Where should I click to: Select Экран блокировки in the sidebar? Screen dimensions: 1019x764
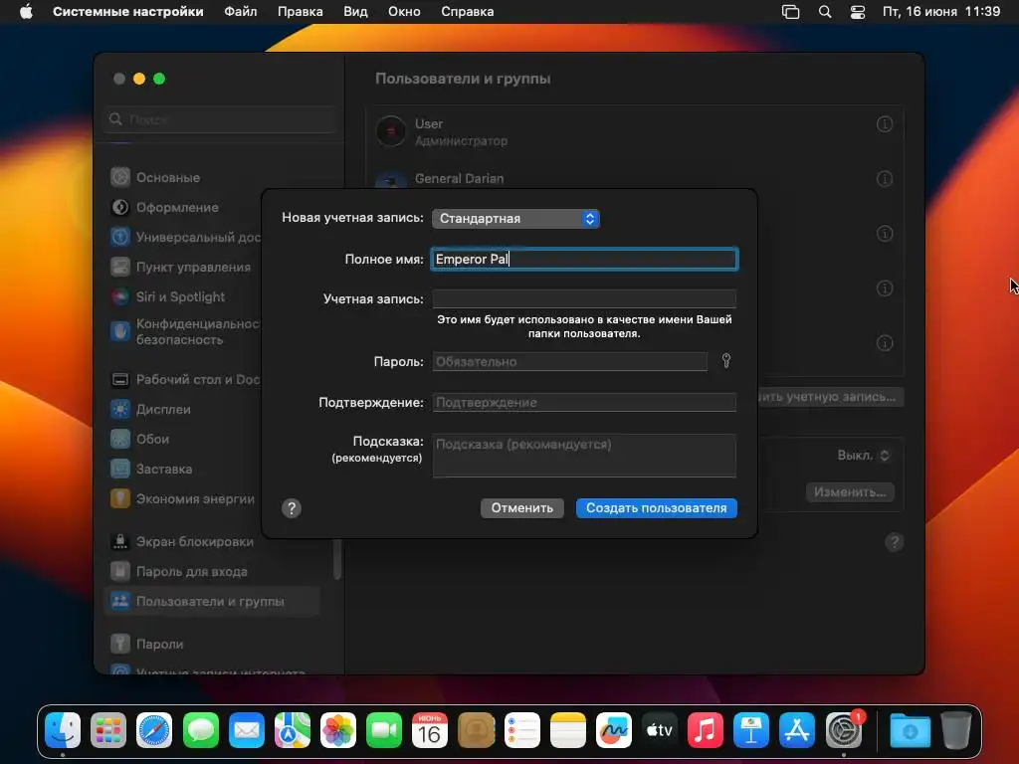[212, 542]
